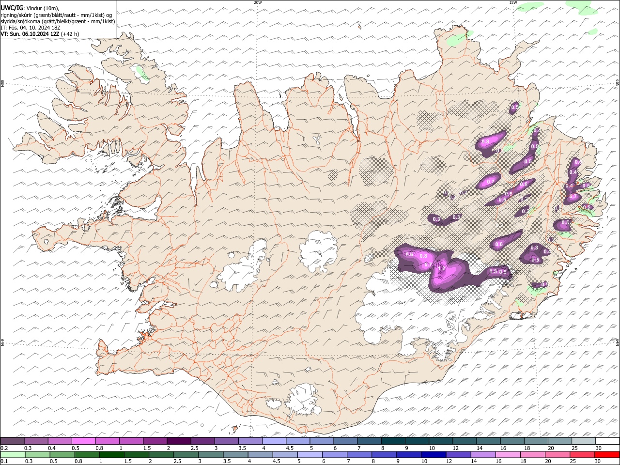Select the bright red lower swatch after 30
The width and height of the screenshot is (620, 465).
point(607,454)
